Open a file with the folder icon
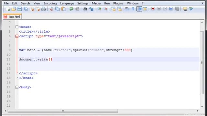 point(14,9)
